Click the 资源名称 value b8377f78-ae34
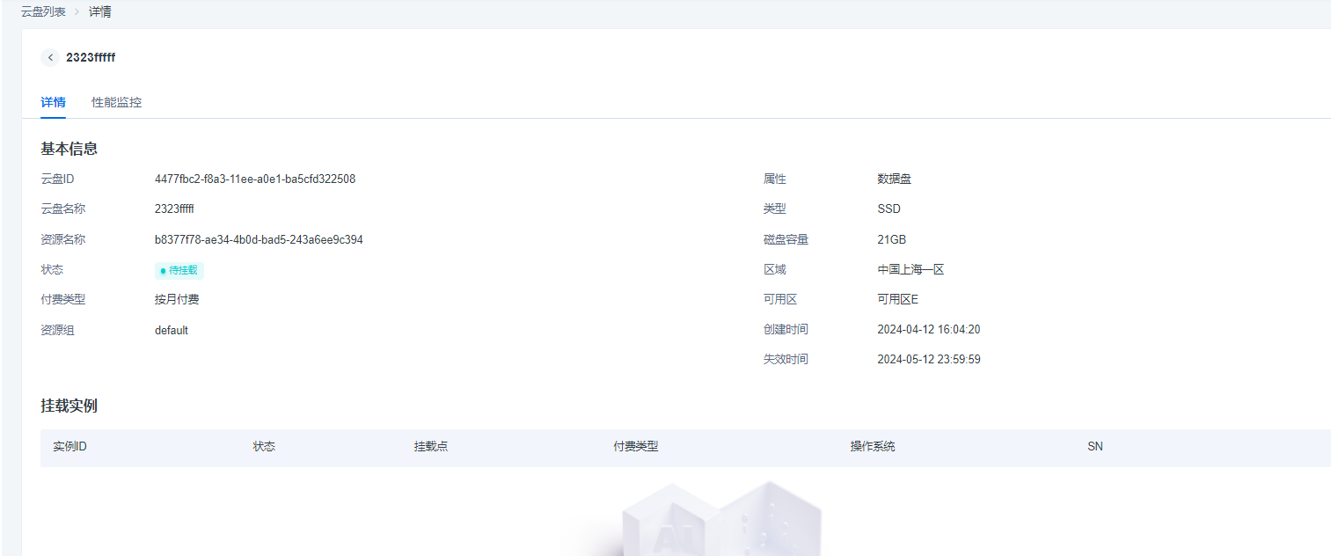The image size is (1331, 556). click(259, 239)
